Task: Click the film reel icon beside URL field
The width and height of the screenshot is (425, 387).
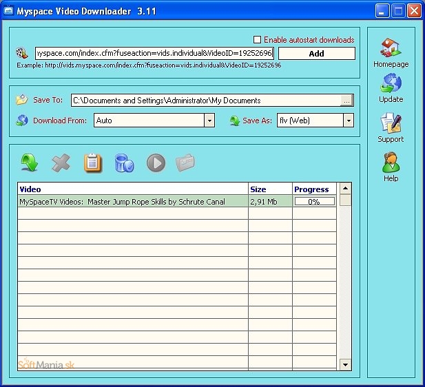Action: pyautogui.click(x=22, y=53)
